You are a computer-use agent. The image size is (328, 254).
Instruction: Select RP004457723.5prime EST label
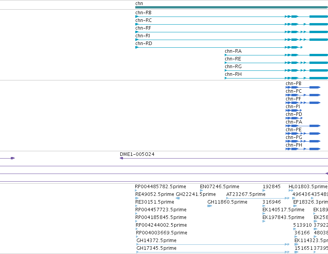[x=161, y=210]
